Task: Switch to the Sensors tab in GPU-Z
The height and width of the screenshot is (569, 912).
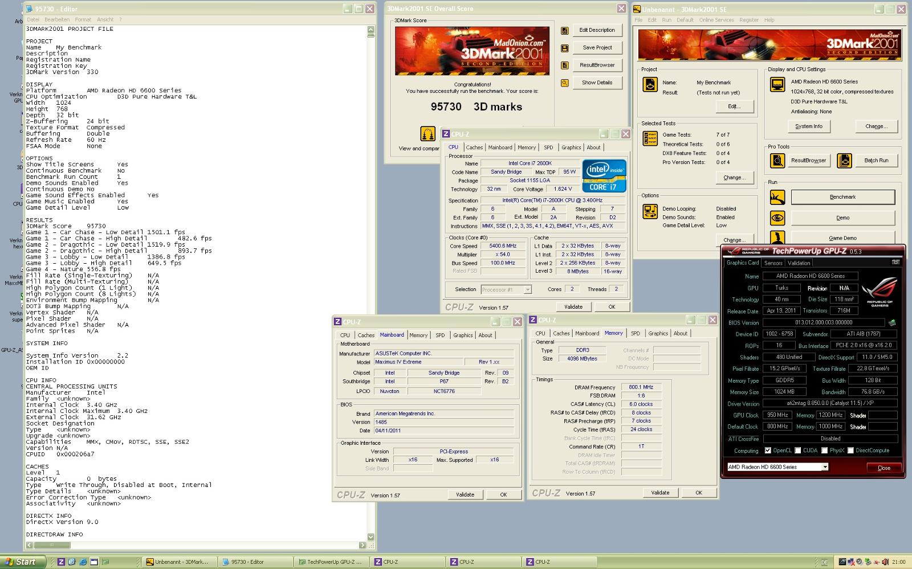Action: click(x=773, y=263)
